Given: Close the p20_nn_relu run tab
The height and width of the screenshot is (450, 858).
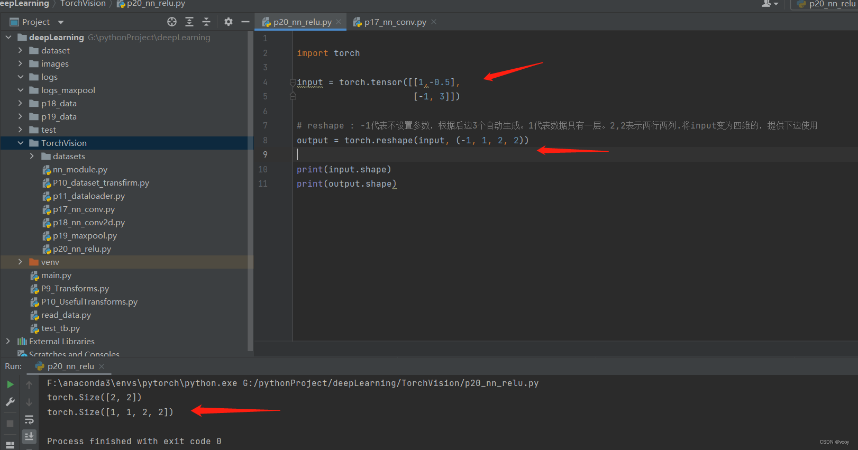Looking at the screenshot, I should (x=102, y=366).
